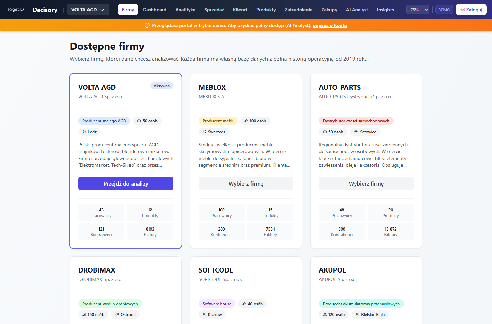492x324 pixels.
Task: Click the location pin icon next to Lodz
Action: (x=84, y=132)
